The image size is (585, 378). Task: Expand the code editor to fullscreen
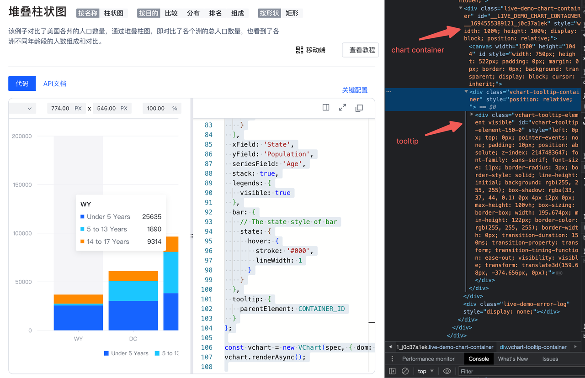[342, 107]
